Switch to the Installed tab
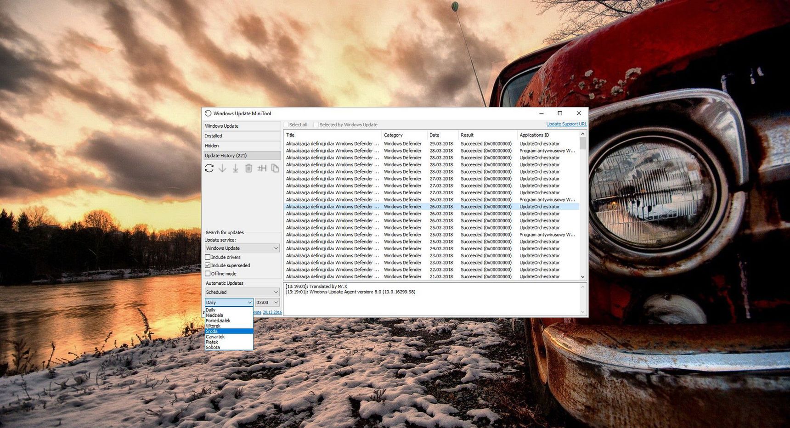 [x=242, y=136]
